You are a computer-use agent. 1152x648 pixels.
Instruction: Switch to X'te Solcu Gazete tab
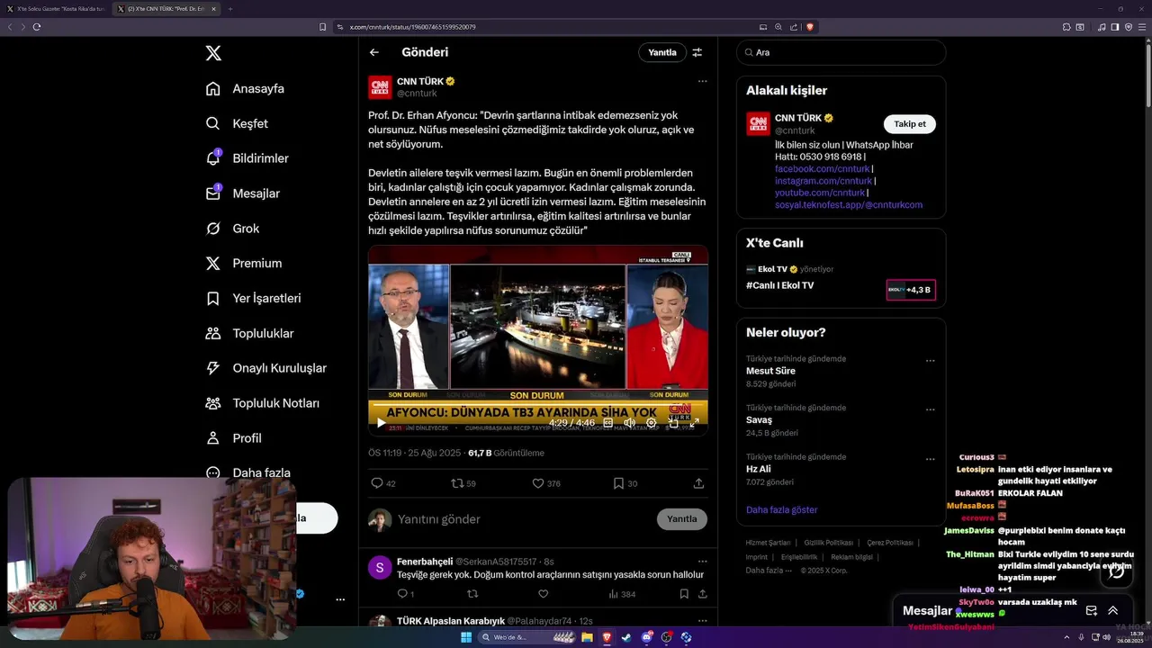click(55, 9)
